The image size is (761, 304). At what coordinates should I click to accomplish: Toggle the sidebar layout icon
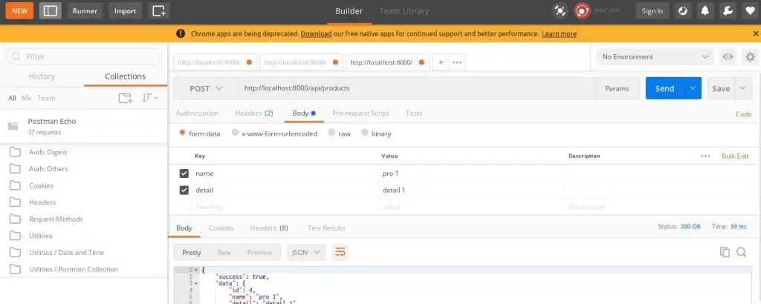(x=51, y=10)
